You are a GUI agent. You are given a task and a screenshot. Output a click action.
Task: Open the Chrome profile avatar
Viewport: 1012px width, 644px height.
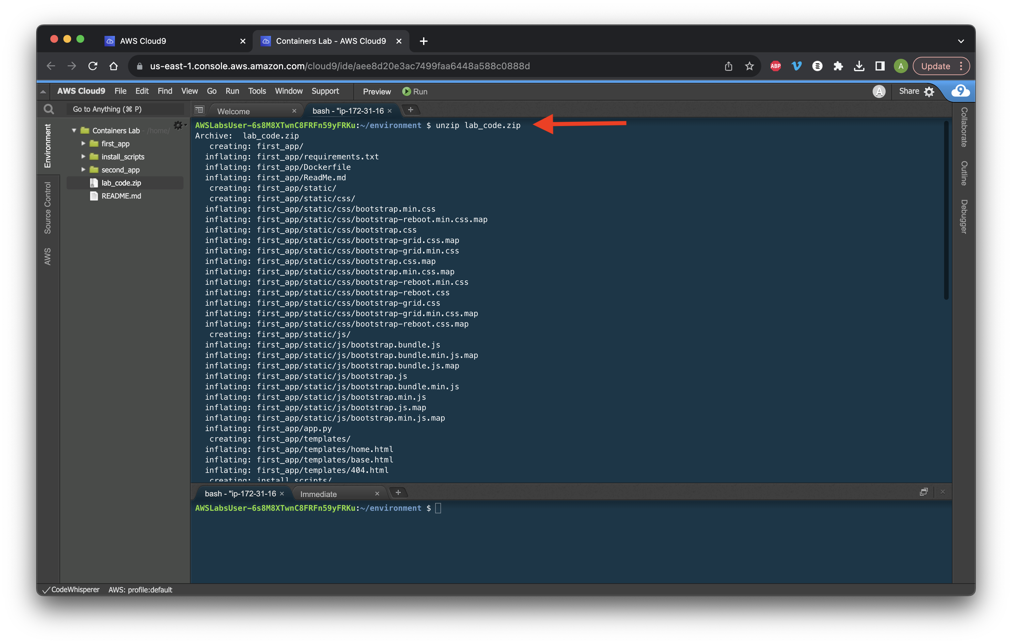coord(901,66)
